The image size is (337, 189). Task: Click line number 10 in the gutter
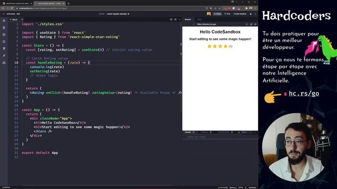[16, 62]
